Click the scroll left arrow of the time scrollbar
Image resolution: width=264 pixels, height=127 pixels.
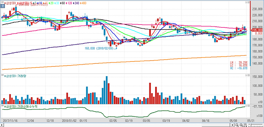click(x=2, y=125)
